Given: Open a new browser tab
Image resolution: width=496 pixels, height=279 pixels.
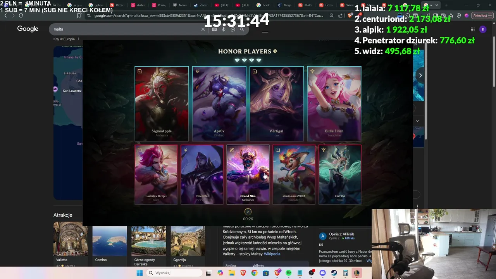Looking at the screenshot, I should [x=446, y=5].
